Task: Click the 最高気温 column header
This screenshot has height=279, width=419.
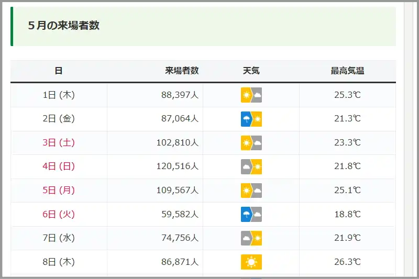Action: (347, 71)
